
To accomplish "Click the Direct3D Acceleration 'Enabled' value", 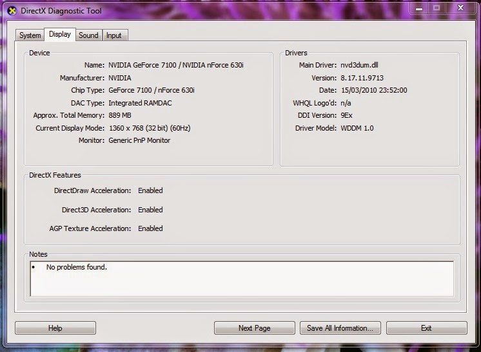I will pyautogui.click(x=150, y=210).
